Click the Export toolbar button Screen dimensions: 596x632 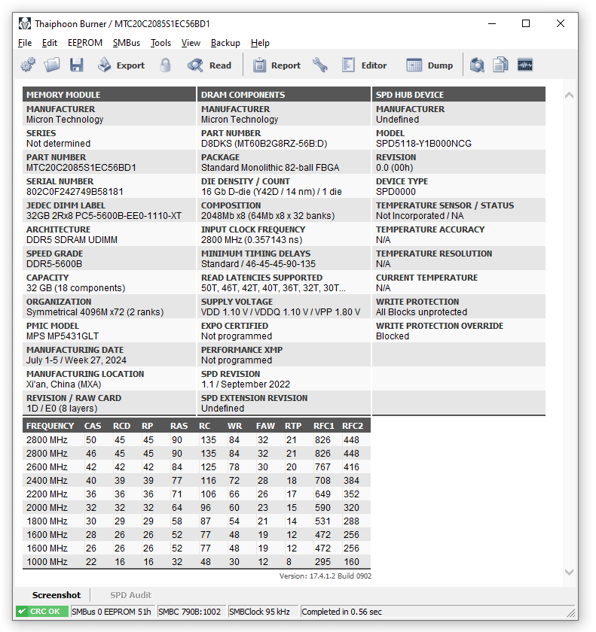point(121,65)
